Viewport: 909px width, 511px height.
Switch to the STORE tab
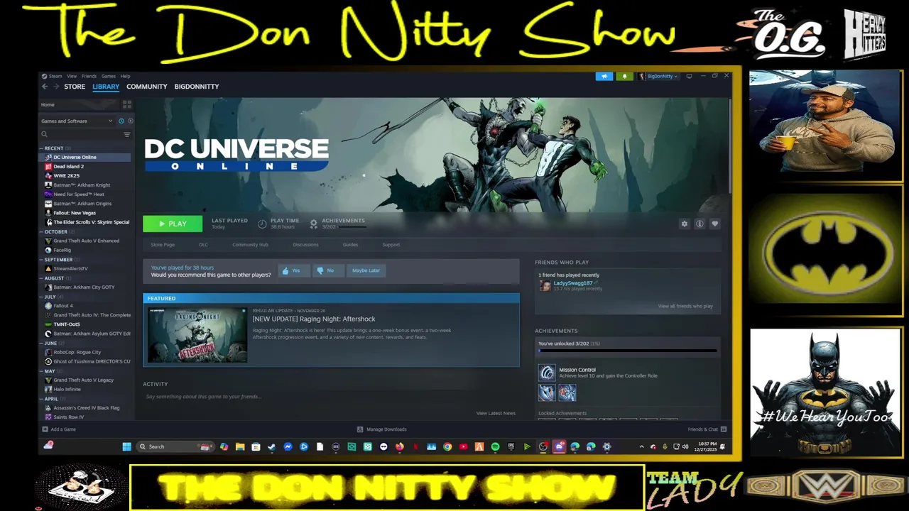75,87
